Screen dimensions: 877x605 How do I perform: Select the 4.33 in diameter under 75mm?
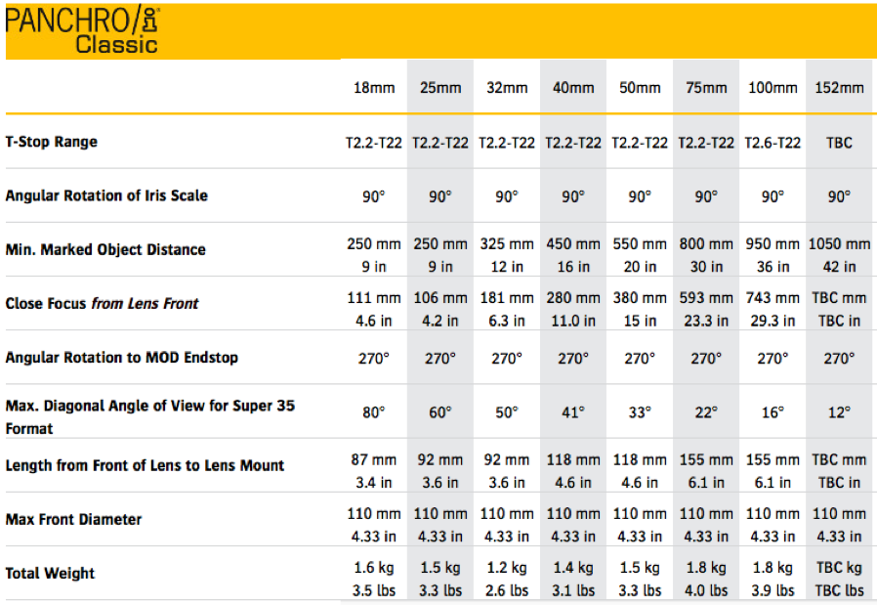(x=706, y=537)
